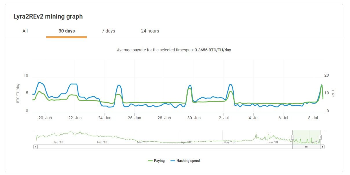
Task: Click the scrollbar thumb grip in navigator
Action: (x=306, y=147)
